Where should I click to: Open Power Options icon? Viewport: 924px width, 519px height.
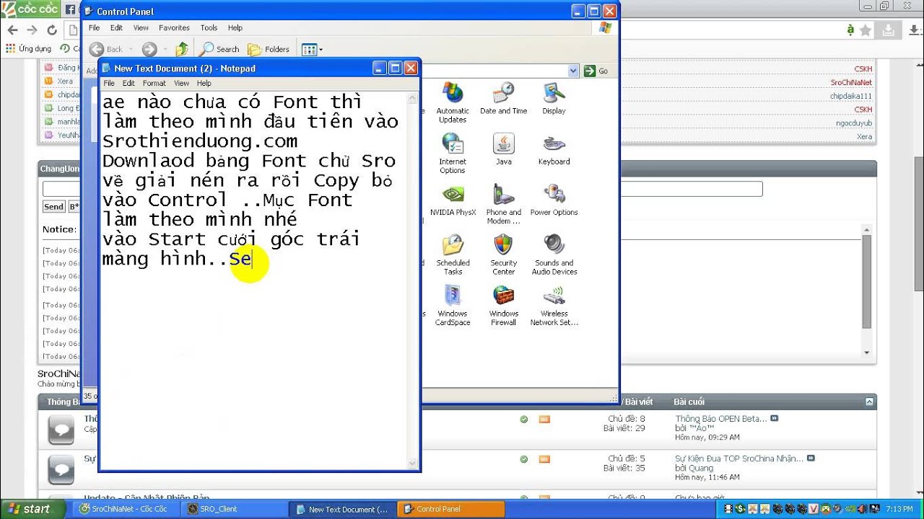coord(554,200)
